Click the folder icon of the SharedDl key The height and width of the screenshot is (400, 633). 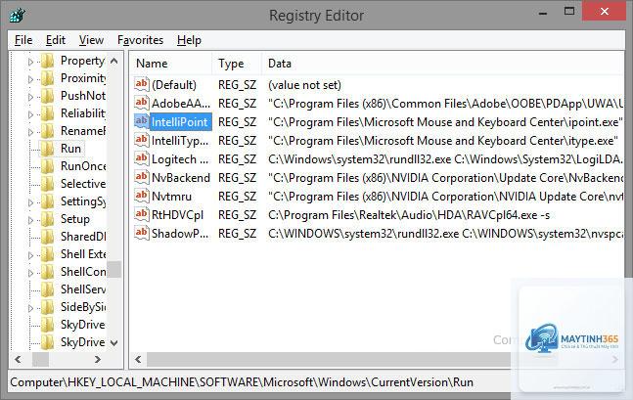click(48, 237)
